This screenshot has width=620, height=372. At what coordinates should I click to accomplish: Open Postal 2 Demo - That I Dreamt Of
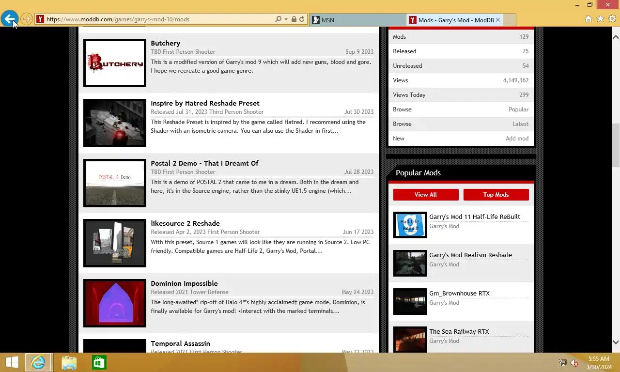[x=204, y=163]
